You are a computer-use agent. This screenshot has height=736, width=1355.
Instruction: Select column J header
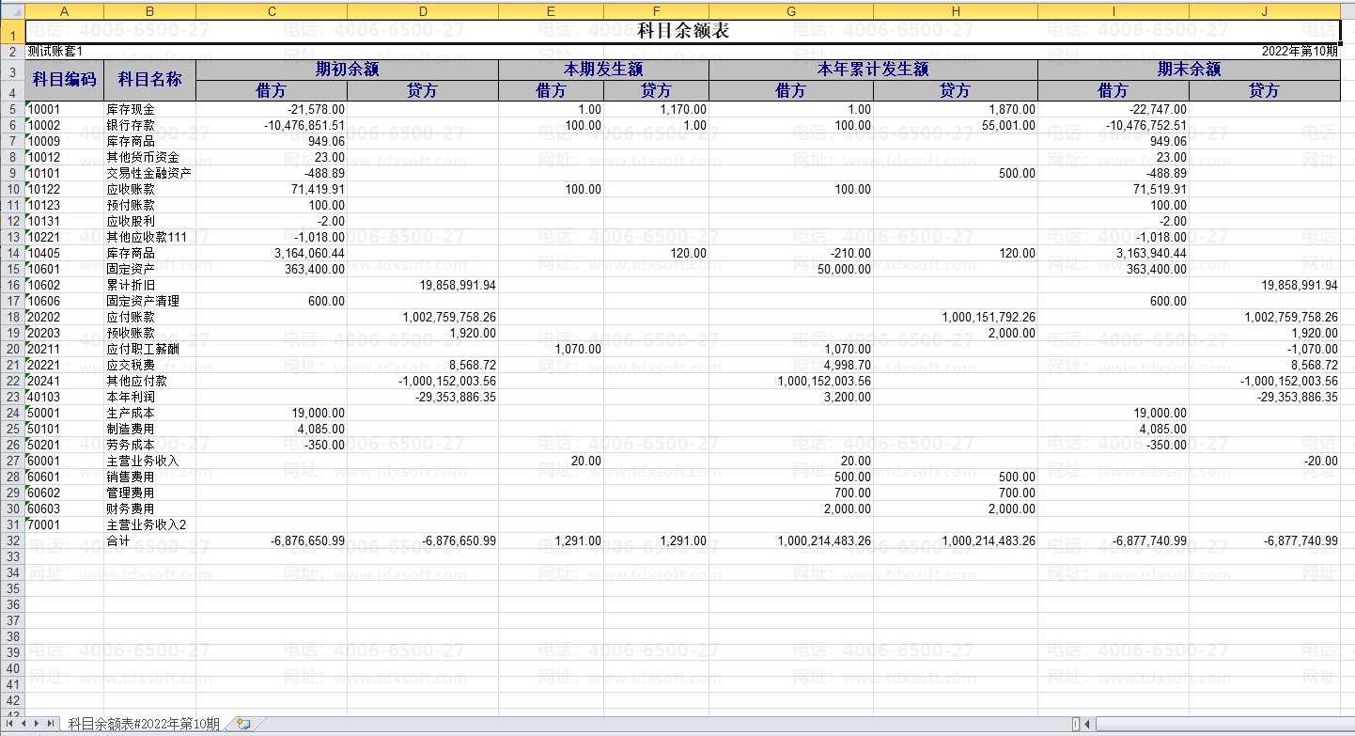[x=1265, y=11]
